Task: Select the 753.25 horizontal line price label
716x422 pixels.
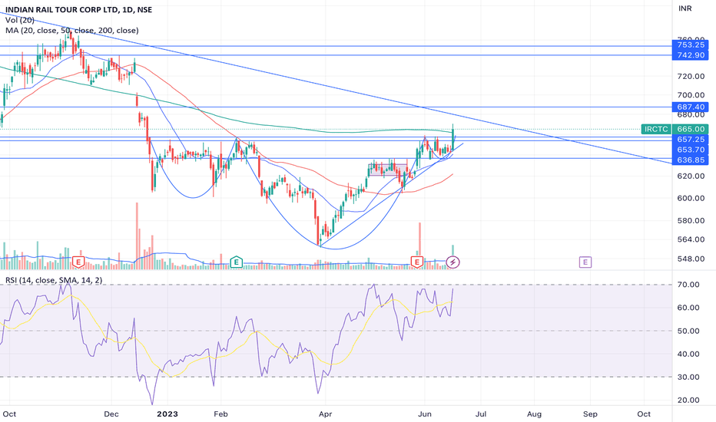Action: (x=691, y=45)
